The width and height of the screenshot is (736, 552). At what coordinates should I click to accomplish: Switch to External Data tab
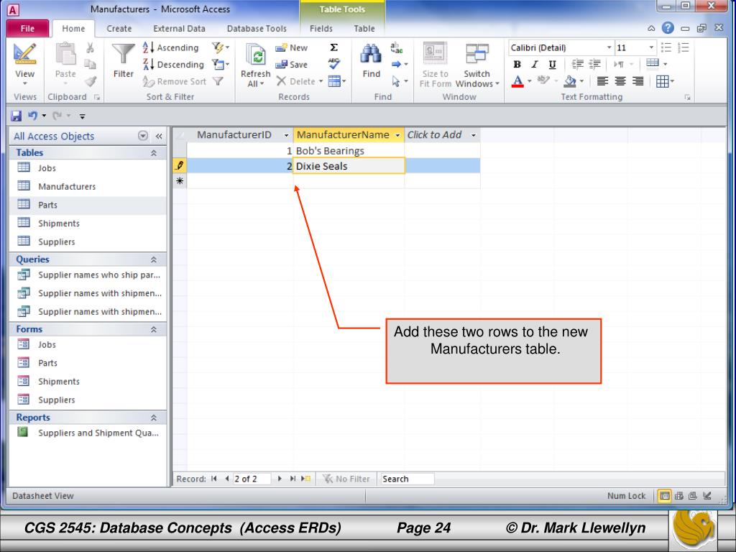point(179,29)
